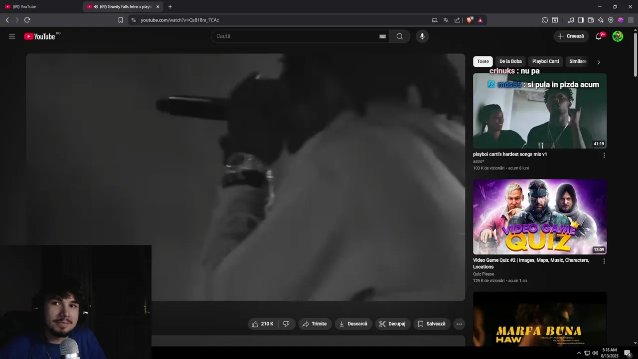Click the Trimite share button
Viewport: 638px width, 359px height.
click(x=315, y=324)
